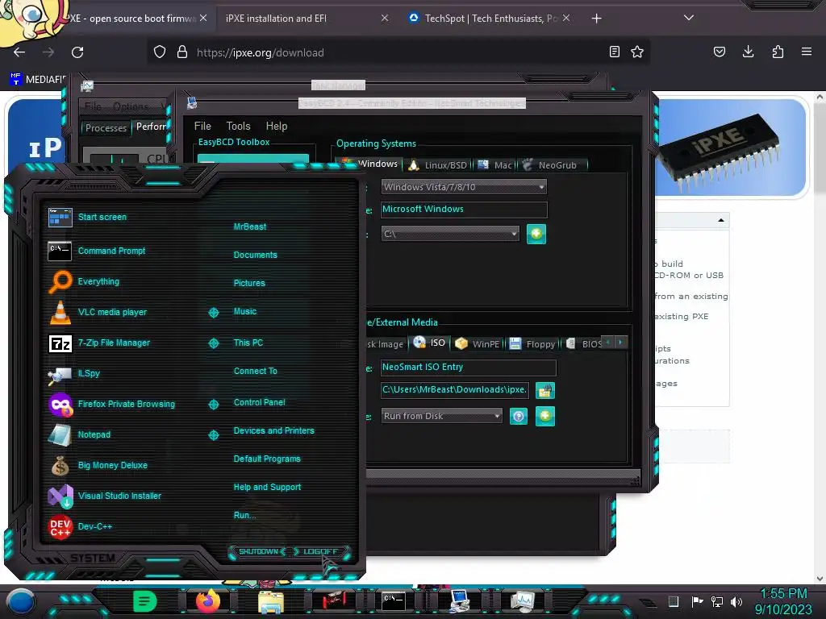Image resolution: width=826 pixels, height=619 pixels.
Task: Open new Firefox tab
Action: 596,19
